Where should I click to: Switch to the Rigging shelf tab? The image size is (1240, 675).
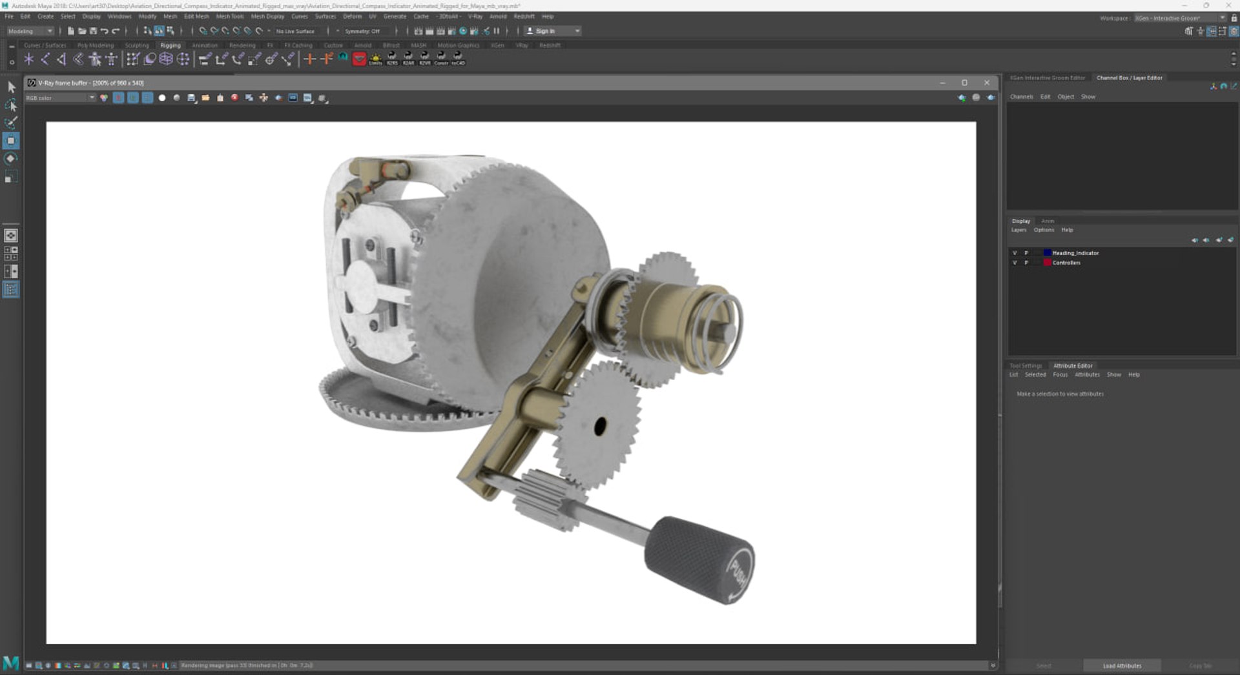point(170,45)
